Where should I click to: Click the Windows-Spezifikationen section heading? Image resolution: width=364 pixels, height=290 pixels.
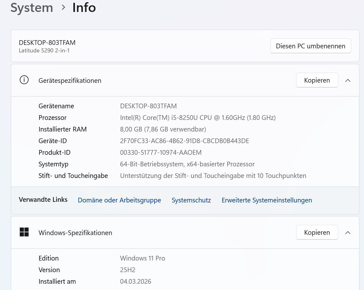(x=75, y=233)
